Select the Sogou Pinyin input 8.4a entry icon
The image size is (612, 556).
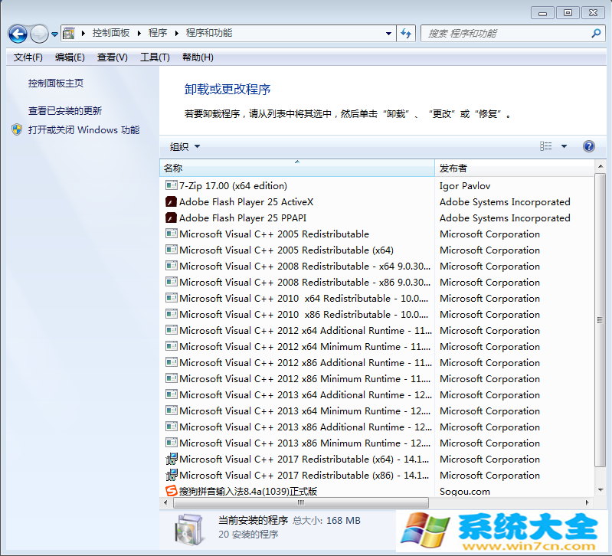click(x=172, y=491)
